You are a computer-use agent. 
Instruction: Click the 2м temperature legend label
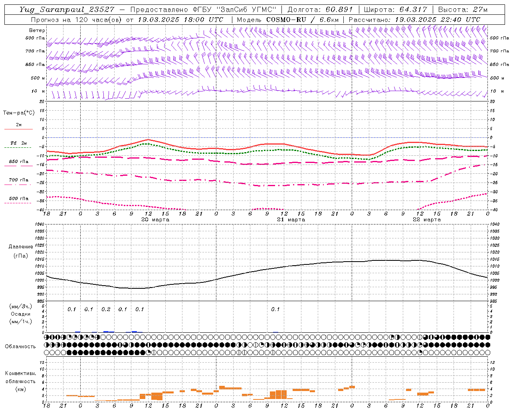tap(19, 125)
